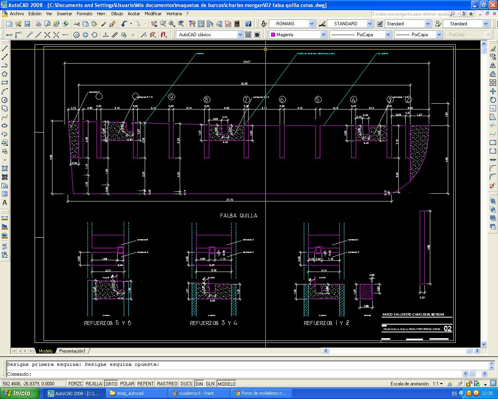Open the first PorCapa linetype dropdown

[388, 35]
